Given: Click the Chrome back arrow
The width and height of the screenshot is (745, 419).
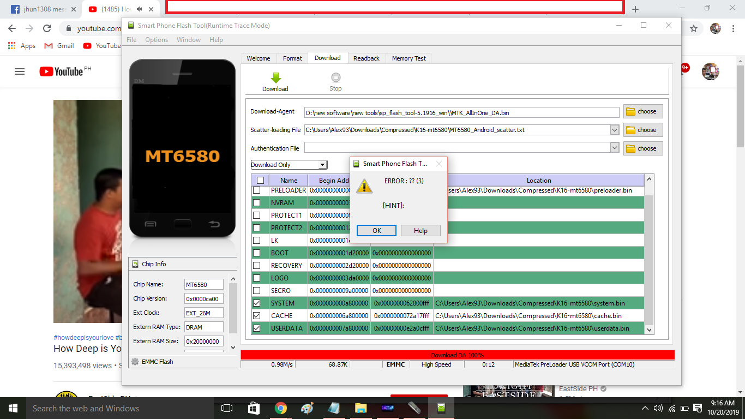Looking at the screenshot, I should [x=12, y=28].
